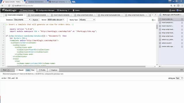This screenshot has width=184, height=103.
Task: Click the MarkLogic logo
Action: [x=9, y=10]
